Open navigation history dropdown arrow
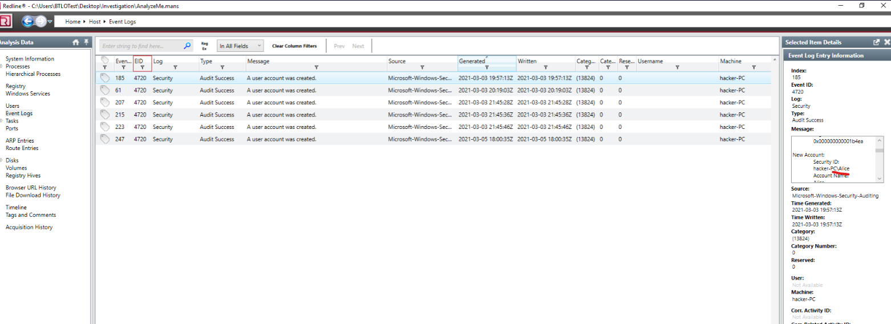Screen dimensions: 891x324 tap(50, 22)
